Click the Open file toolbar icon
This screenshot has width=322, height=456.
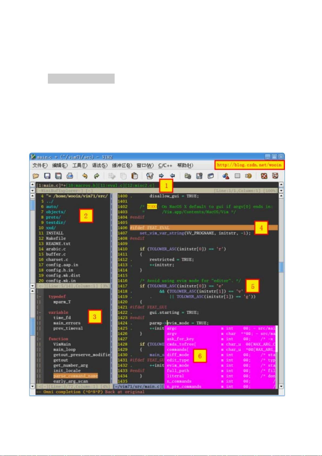pos(36,176)
